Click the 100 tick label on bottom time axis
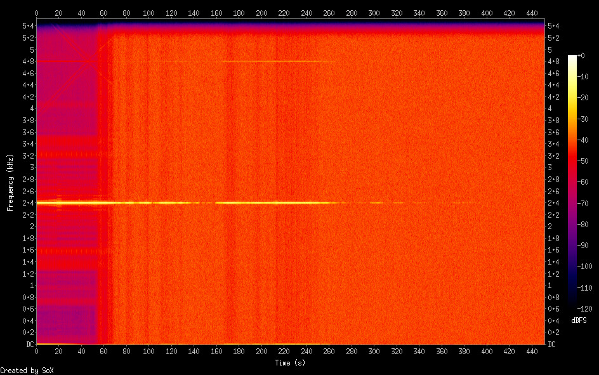Screen dimensions: 599x375 click(x=148, y=351)
